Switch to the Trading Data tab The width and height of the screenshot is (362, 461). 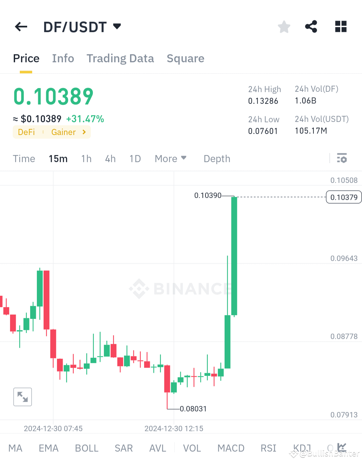click(120, 58)
